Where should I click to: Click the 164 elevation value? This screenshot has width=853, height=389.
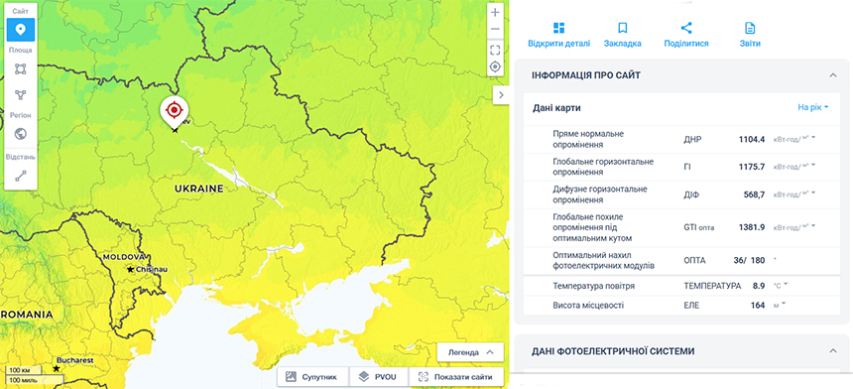click(x=758, y=306)
